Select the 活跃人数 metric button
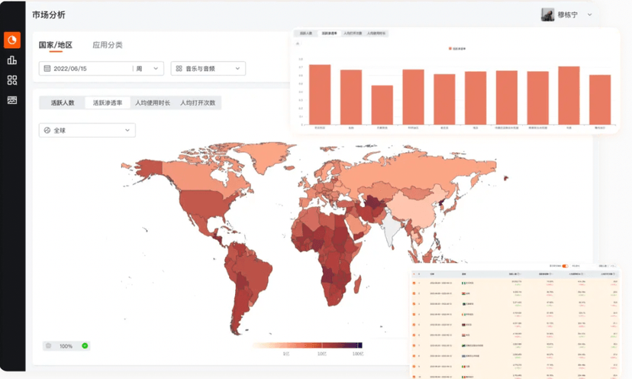Viewport: 632px width, 379px height. [x=63, y=102]
